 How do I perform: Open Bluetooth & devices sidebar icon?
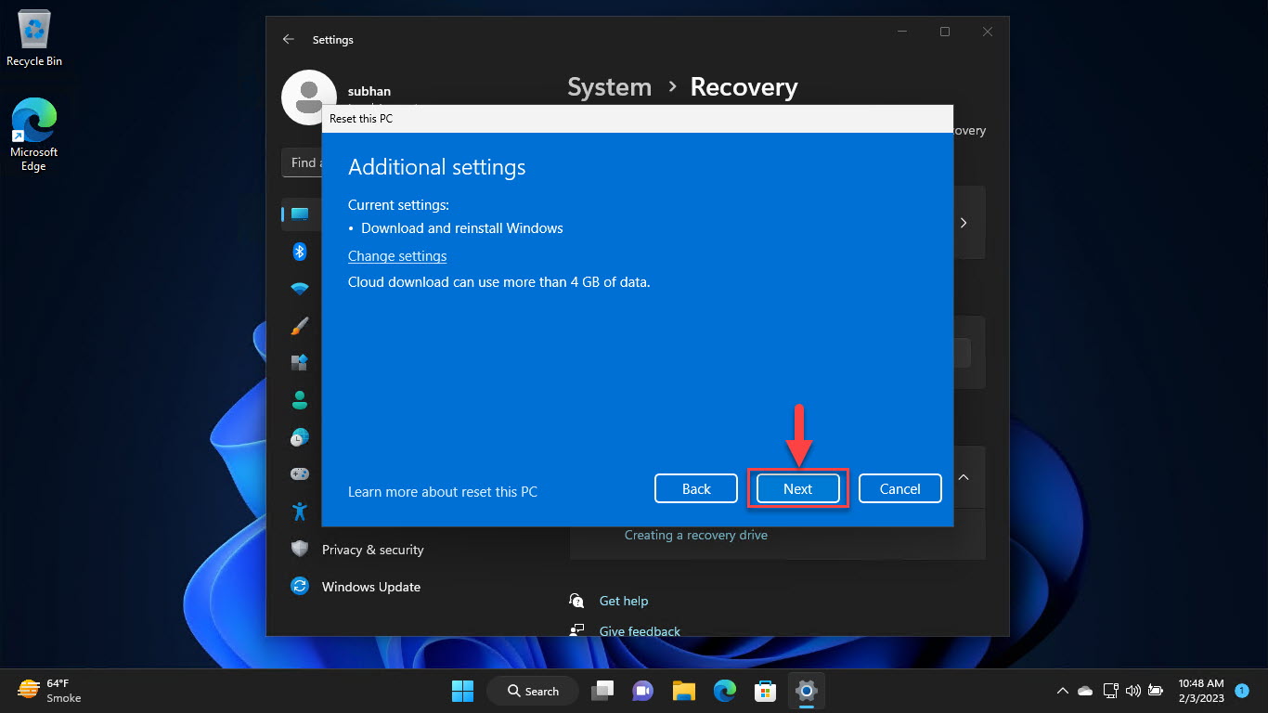click(x=300, y=252)
